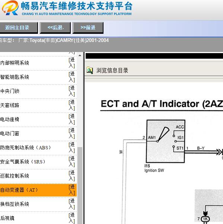Click the I15 Ignition SW component in diagram
This screenshot has width=223, height=224.
pyautogui.click(x=166, y=141)
